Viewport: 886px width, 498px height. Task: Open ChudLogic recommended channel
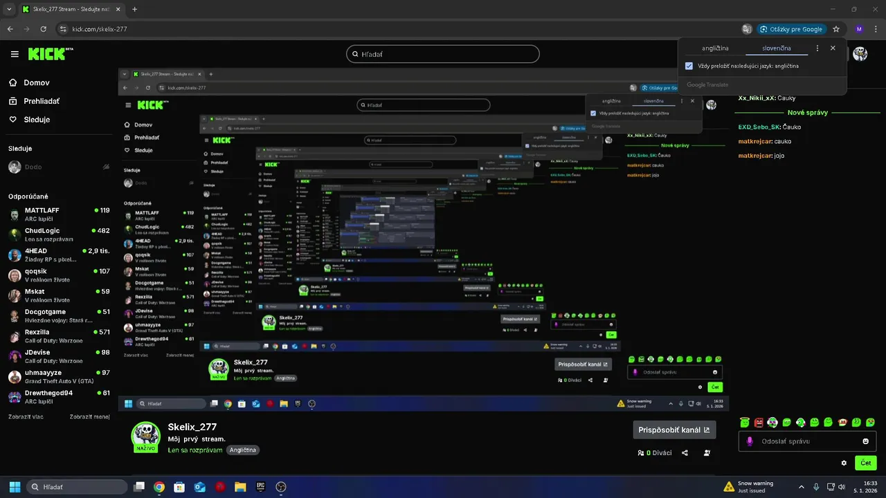pos(59,234)
